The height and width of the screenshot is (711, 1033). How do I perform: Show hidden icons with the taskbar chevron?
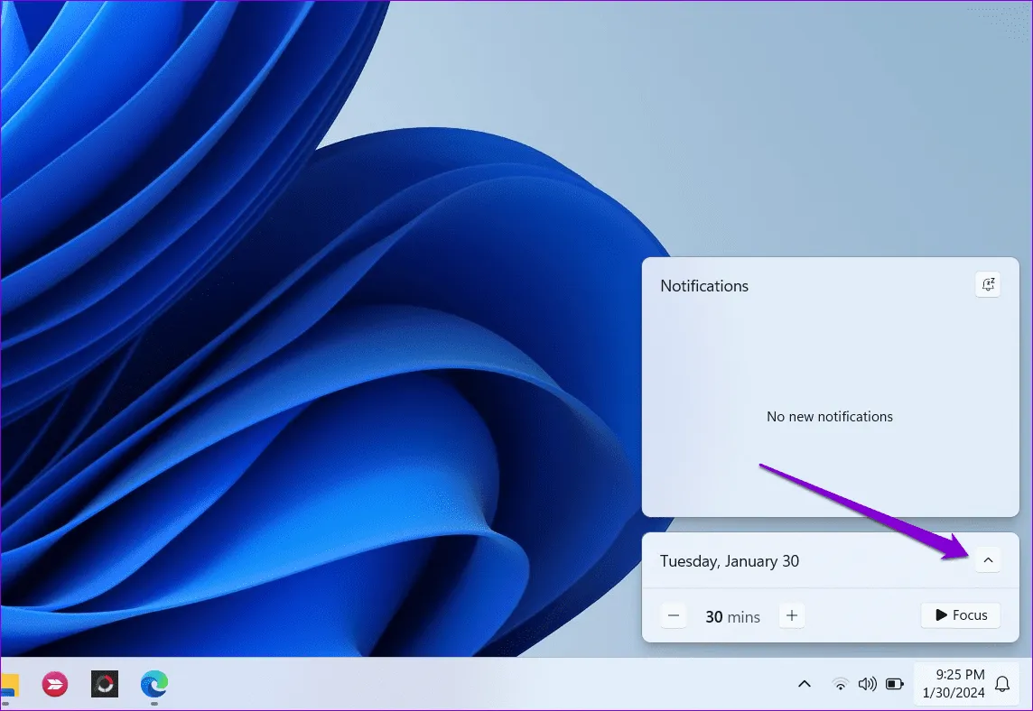(804, 684)
